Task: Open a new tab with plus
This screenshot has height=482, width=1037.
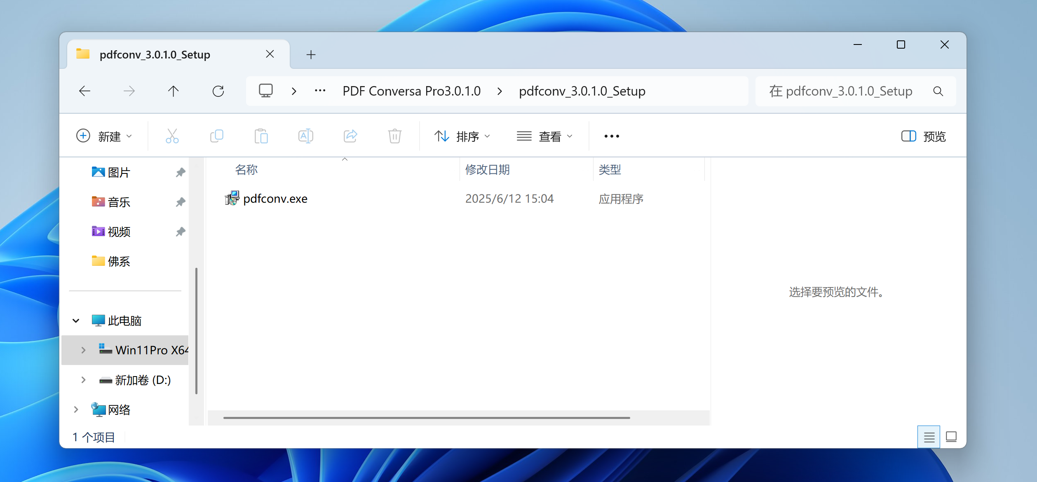Action: pyautogui.click(x=311, y=54)
